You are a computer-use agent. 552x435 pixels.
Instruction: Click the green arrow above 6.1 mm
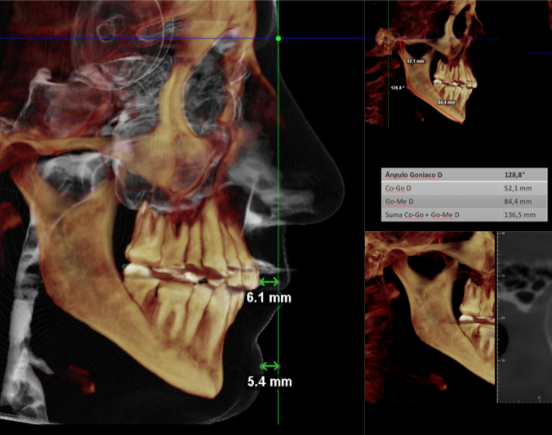[x=269, y=282]
